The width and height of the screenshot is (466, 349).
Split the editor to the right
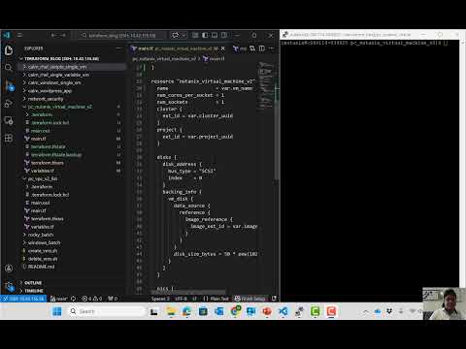[x=262, y=48]
